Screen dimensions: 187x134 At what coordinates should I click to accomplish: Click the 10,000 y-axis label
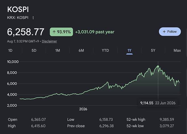[13, 62]
